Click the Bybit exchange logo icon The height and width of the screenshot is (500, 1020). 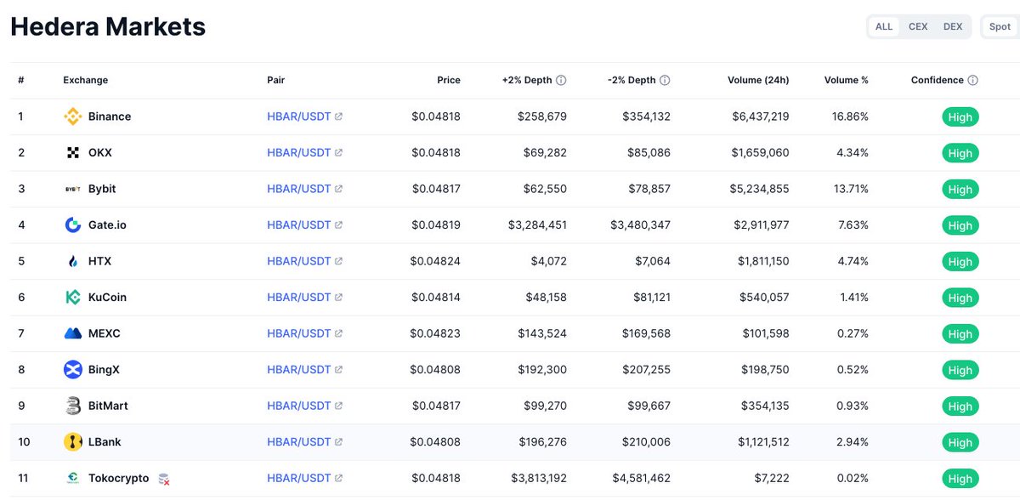pos(73,189)
